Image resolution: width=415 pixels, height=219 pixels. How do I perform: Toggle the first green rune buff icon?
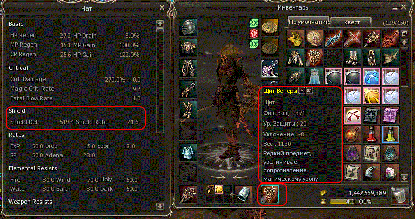tap(254, 23)
